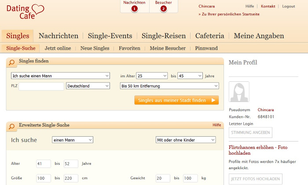This screenshot has height=185, width=308.
Task: Click the profile avatar placeholder image
Action: point(239,91)
